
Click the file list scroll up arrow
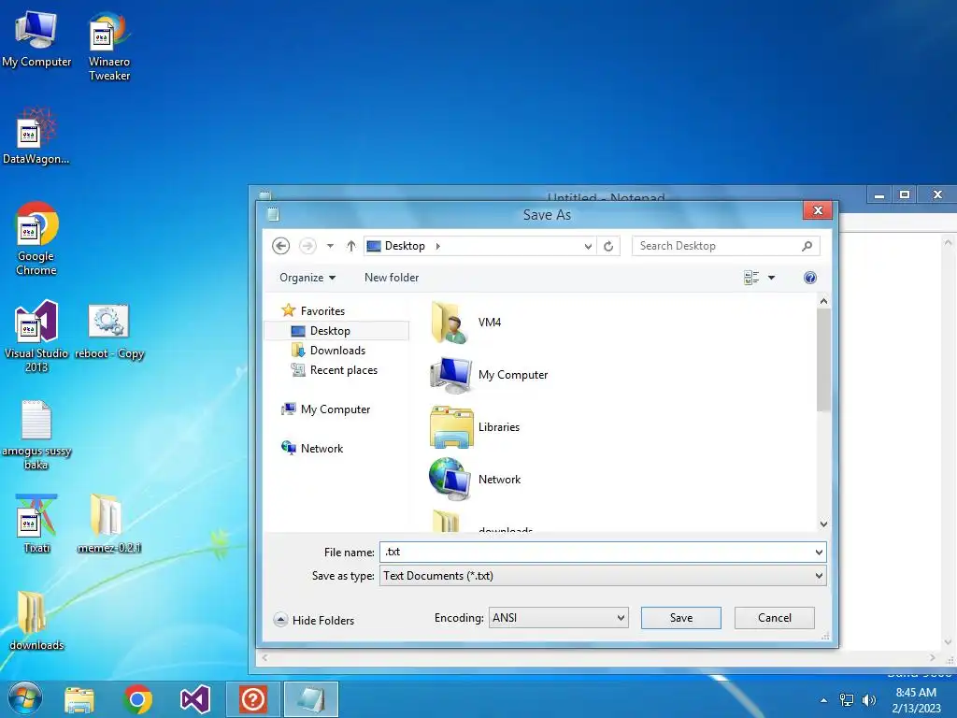[823, 301]
